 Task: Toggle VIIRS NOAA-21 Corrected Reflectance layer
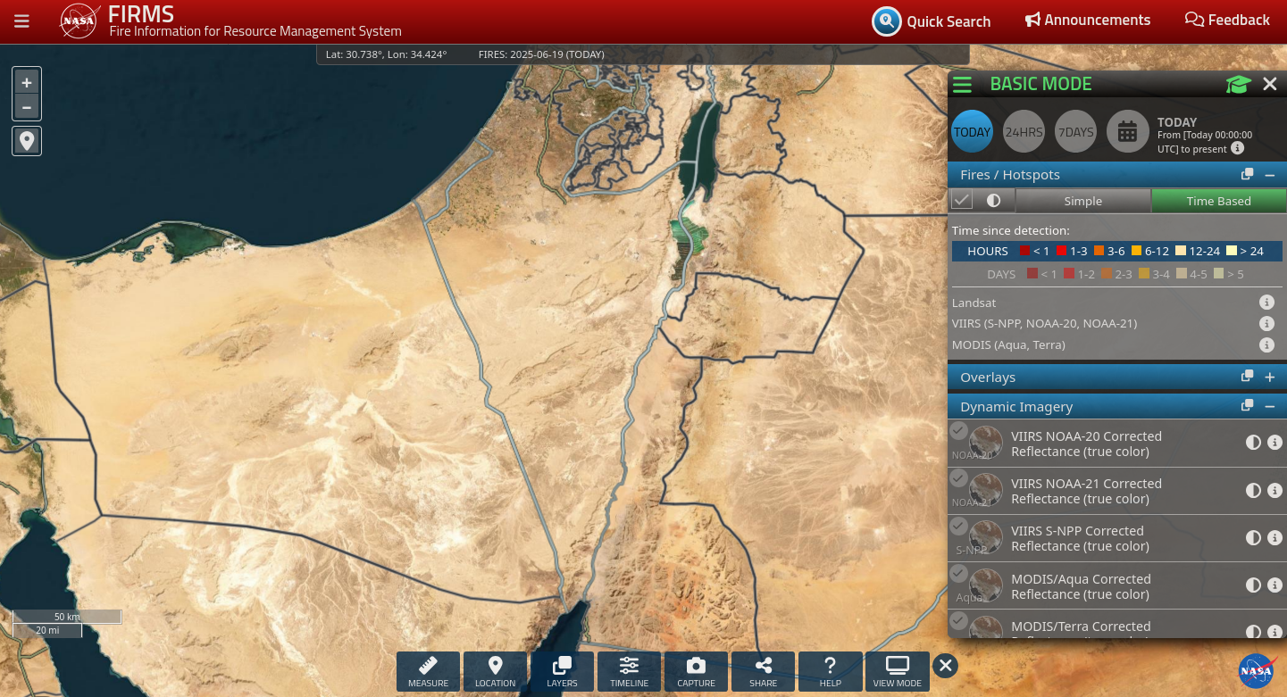958,478
